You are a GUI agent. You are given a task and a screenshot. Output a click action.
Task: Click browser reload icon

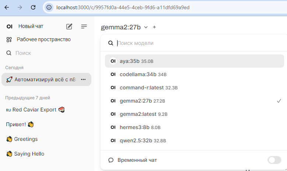pyautogui.click(x=33, y=7)
